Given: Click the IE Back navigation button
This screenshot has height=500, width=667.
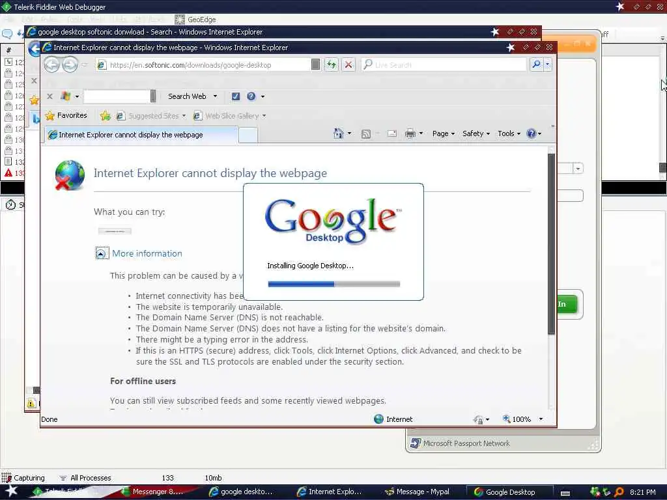Looking at the screenshot, I should (52, 64).
